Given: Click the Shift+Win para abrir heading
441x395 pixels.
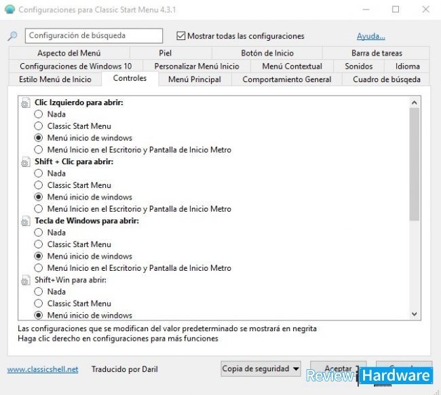Looking at the screenshot, I should [71, 280].
